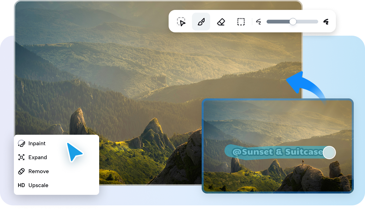Screen dimensions: 365x211
Task: Select the smart selection arrow tool
Action: (x=181, y=21)
